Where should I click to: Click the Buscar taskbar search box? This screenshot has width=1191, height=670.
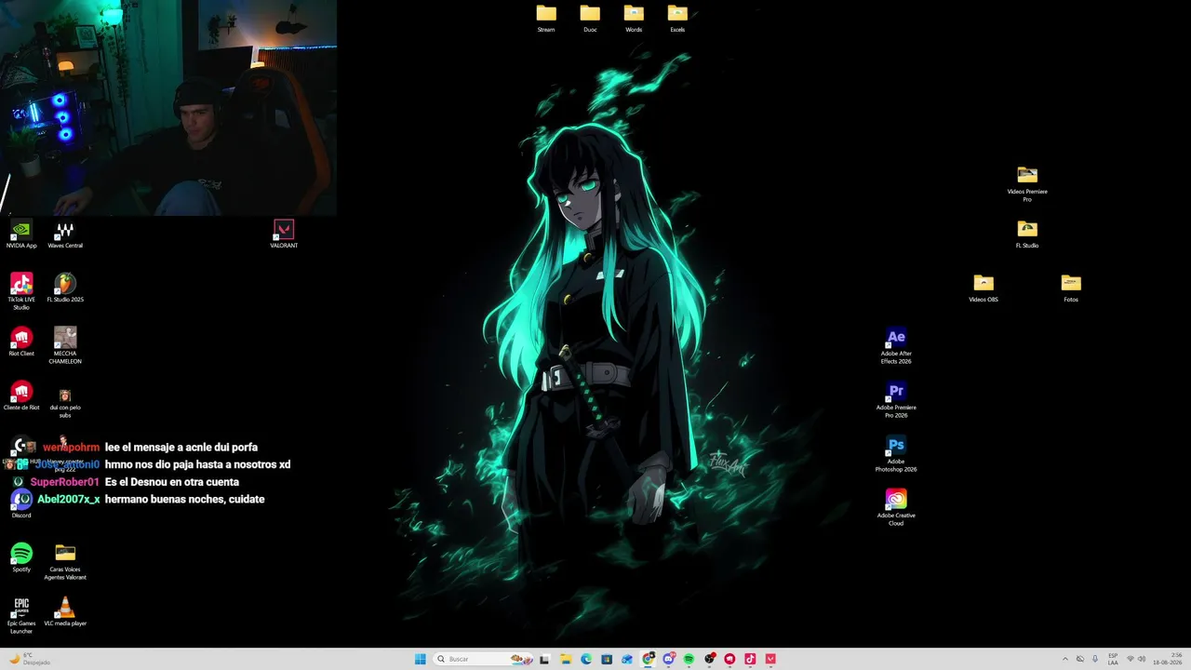[x=484, y=659]
